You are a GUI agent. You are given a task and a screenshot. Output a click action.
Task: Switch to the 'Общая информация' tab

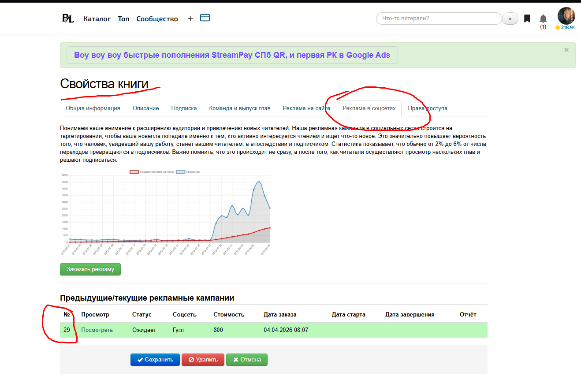pos(93,108)
